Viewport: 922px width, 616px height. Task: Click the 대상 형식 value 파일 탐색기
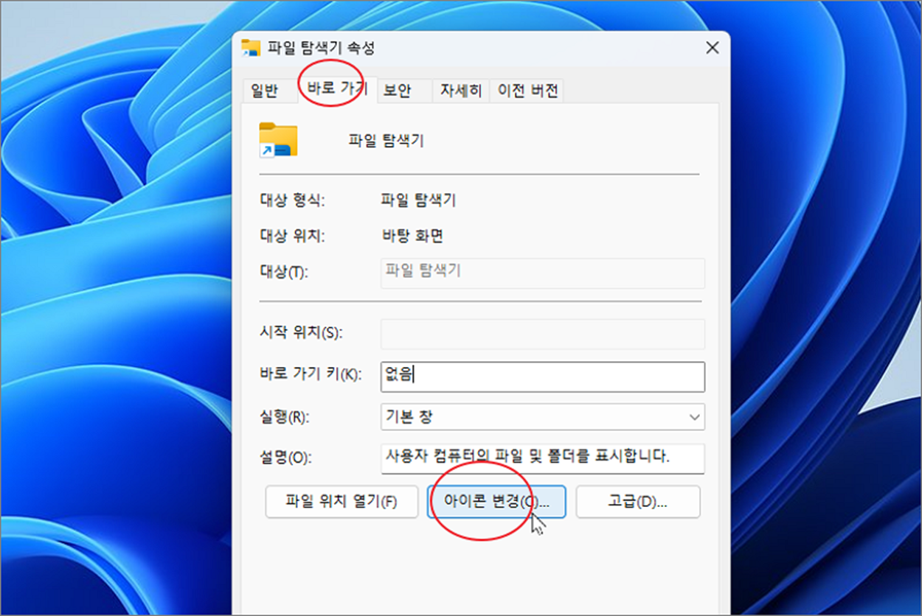[418, 200]
